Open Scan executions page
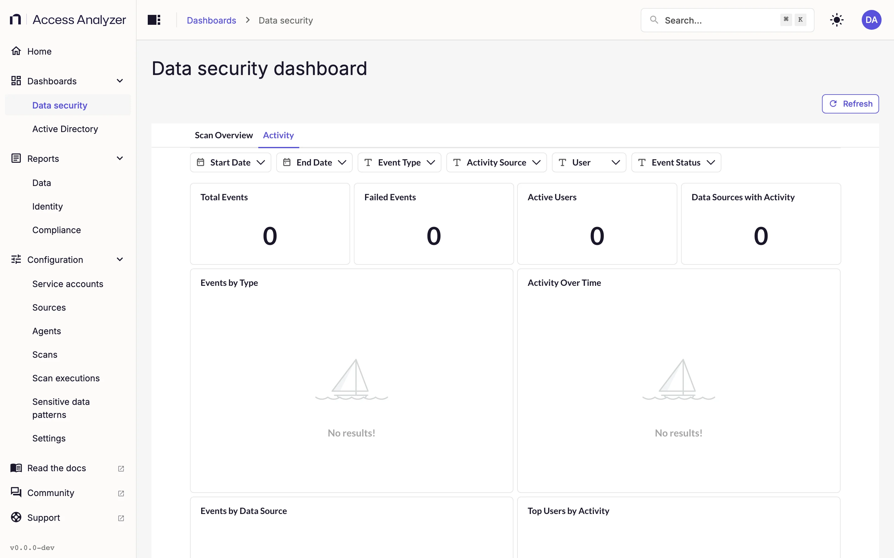The width and height of the screenshot is (894, 558). [68, 378]
